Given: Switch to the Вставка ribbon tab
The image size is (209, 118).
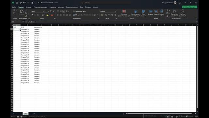Looking at the screenshot, I should 28,7.
